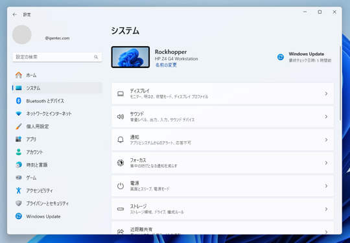Open ディスプレイ settings card
350x243 pixels.
click(222, 94)
